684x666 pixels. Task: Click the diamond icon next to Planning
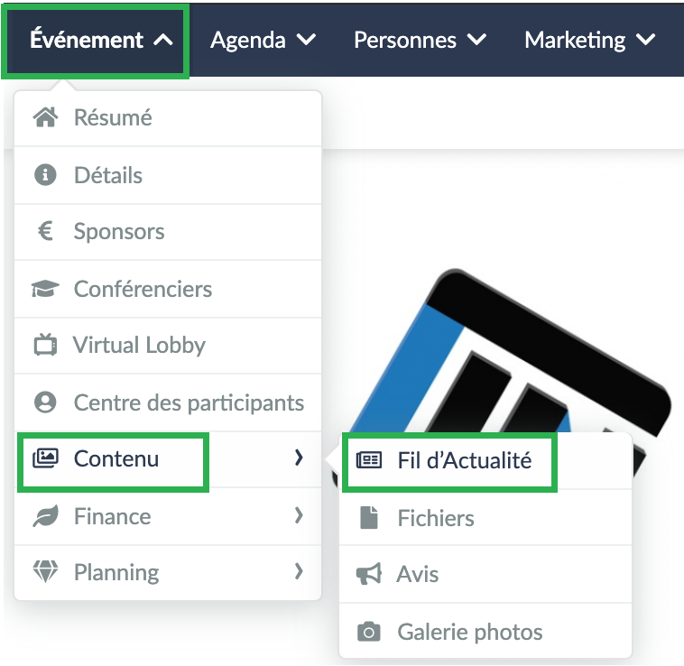click(45, 571)
